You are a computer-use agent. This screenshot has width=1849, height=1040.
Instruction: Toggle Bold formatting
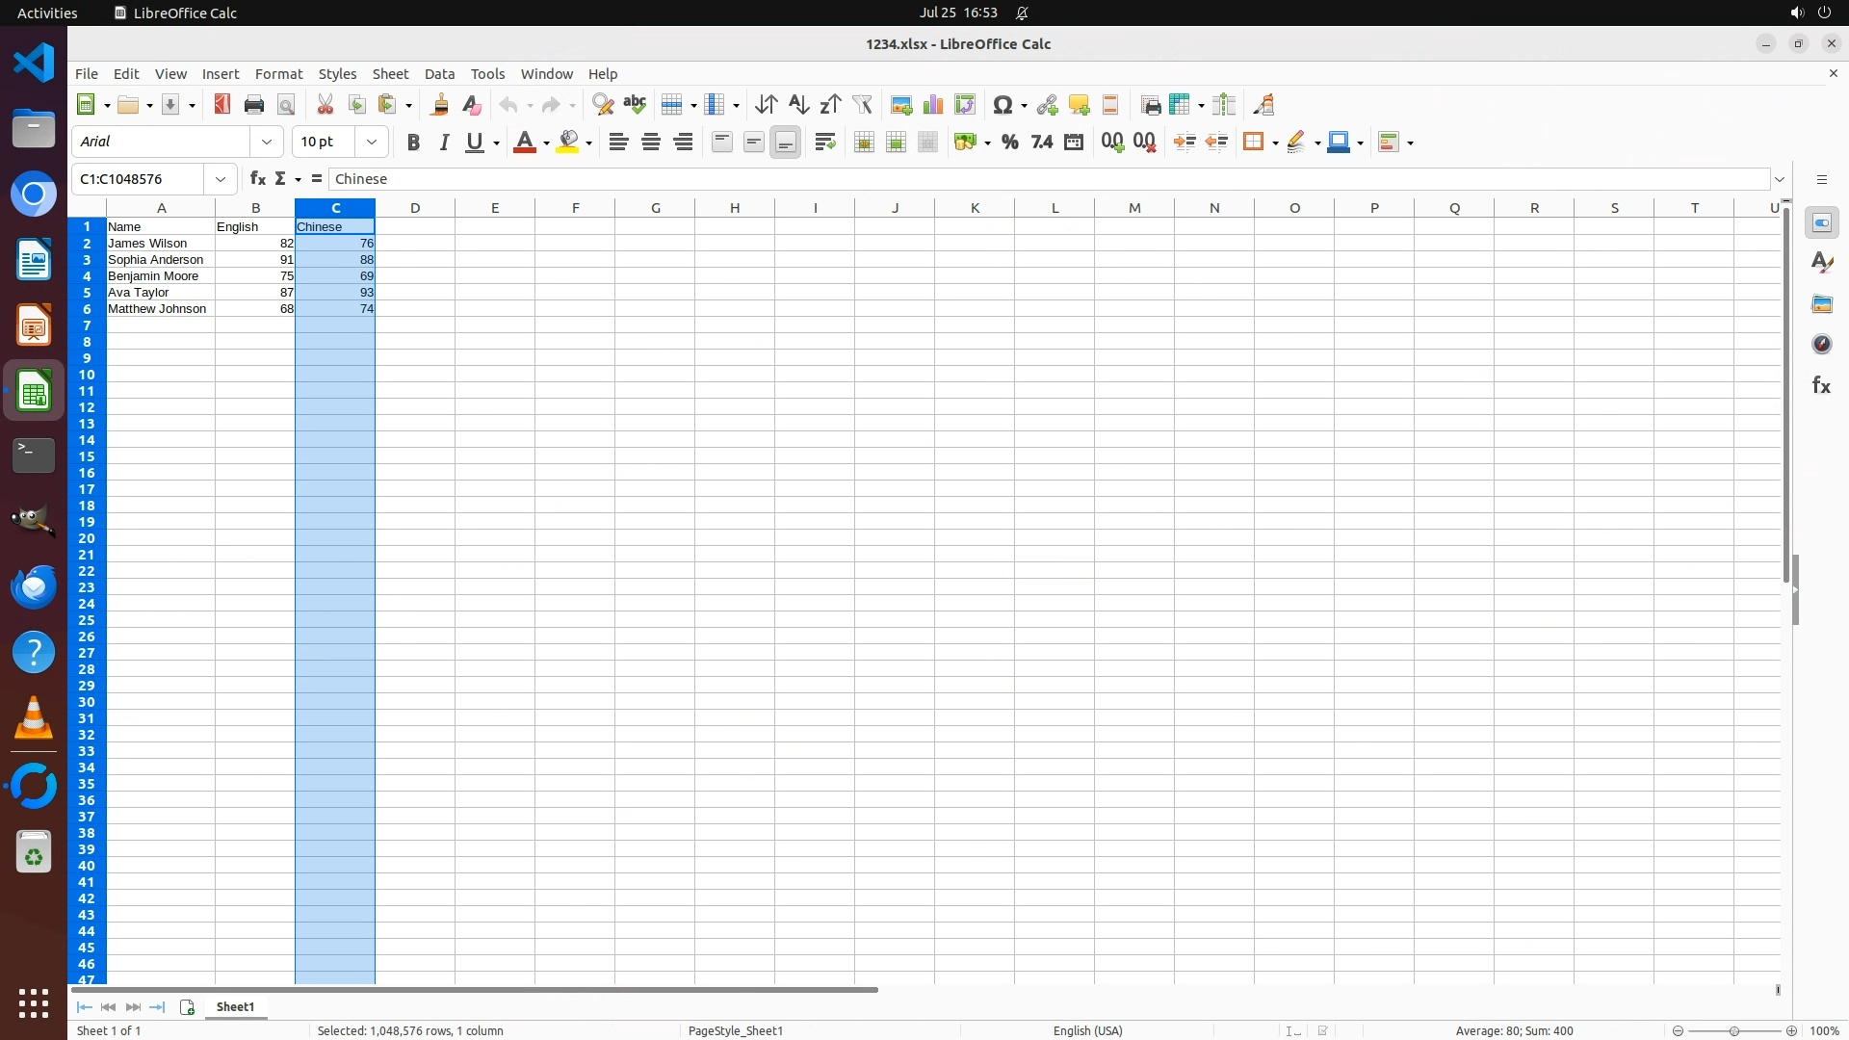(413, 143)
